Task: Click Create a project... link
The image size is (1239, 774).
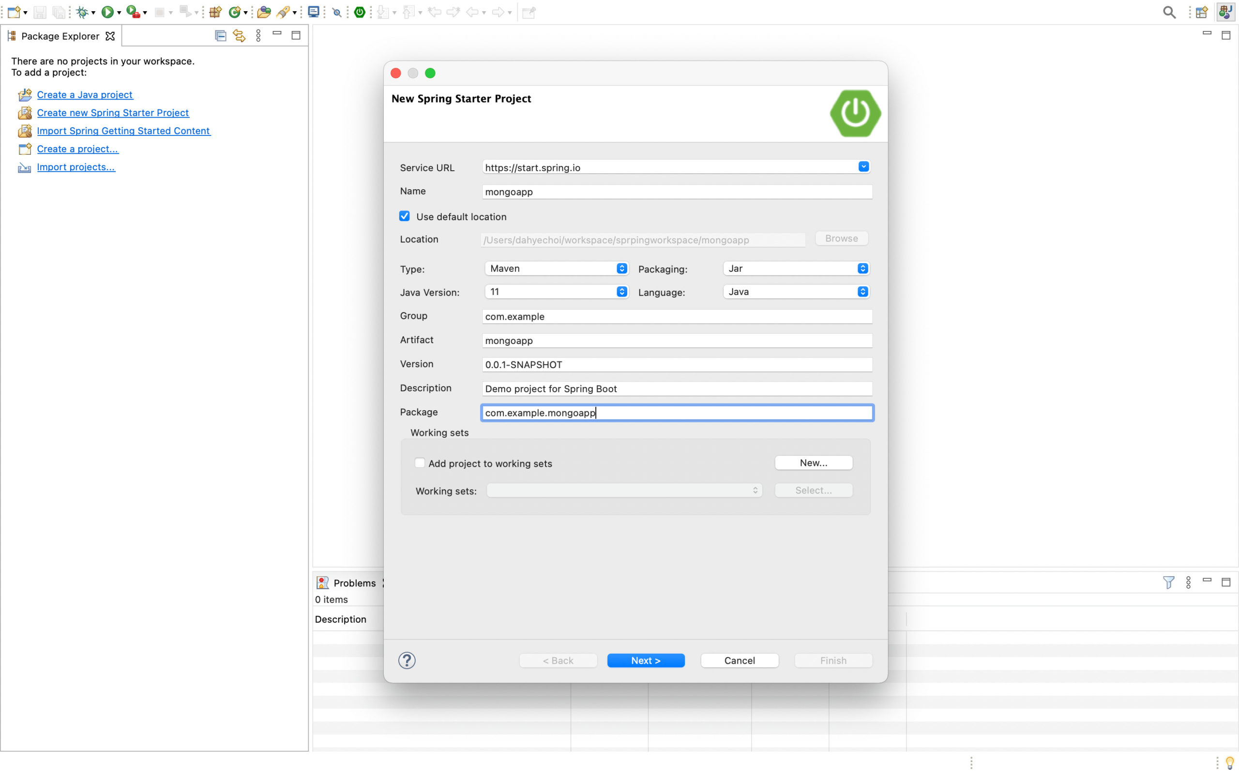Action: [x=77, y=149]
